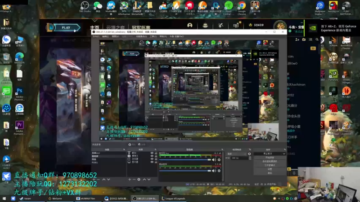This screenshot has width=360, height=202.
Task: Toggle visibility of the browser source
Action: [152, 159]
